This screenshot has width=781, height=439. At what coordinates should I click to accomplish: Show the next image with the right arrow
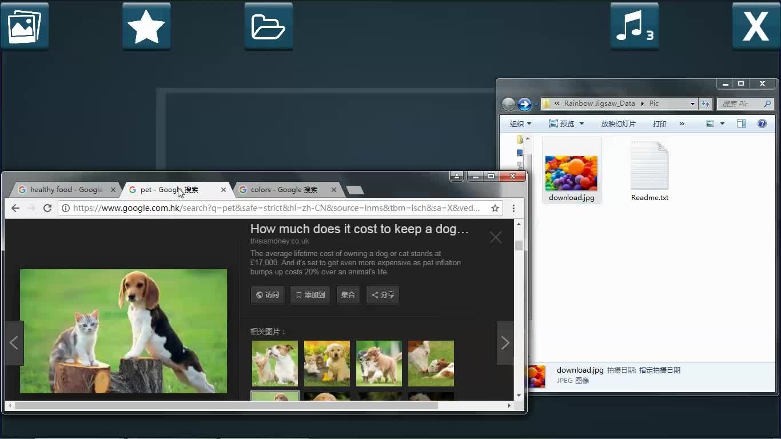[505, 343]
